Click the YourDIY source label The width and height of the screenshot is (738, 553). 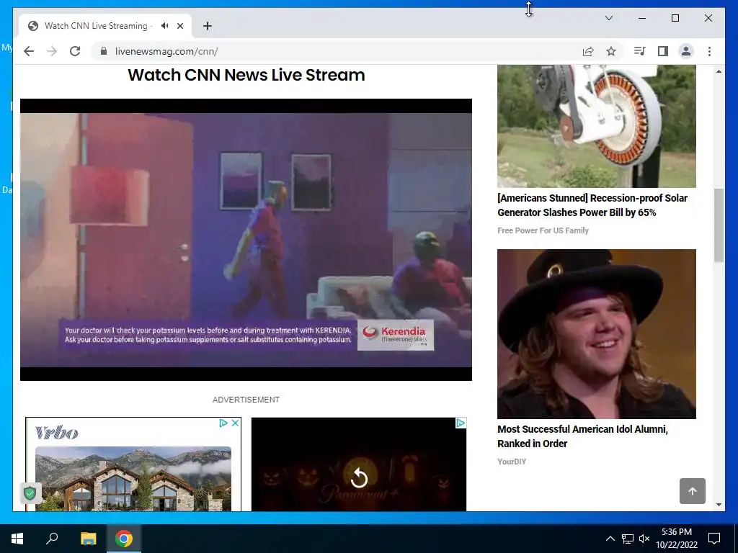click(x=512, y=462)
